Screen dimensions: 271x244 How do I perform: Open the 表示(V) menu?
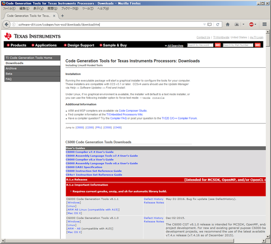coord(38,8)
